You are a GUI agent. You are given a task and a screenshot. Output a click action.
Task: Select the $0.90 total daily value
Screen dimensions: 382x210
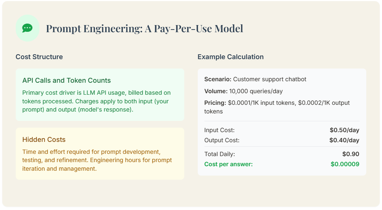[x=351, y=154]
